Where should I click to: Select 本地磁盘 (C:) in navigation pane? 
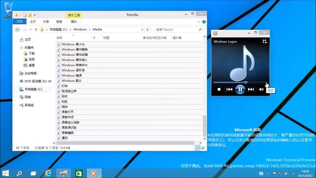point(31,89)
